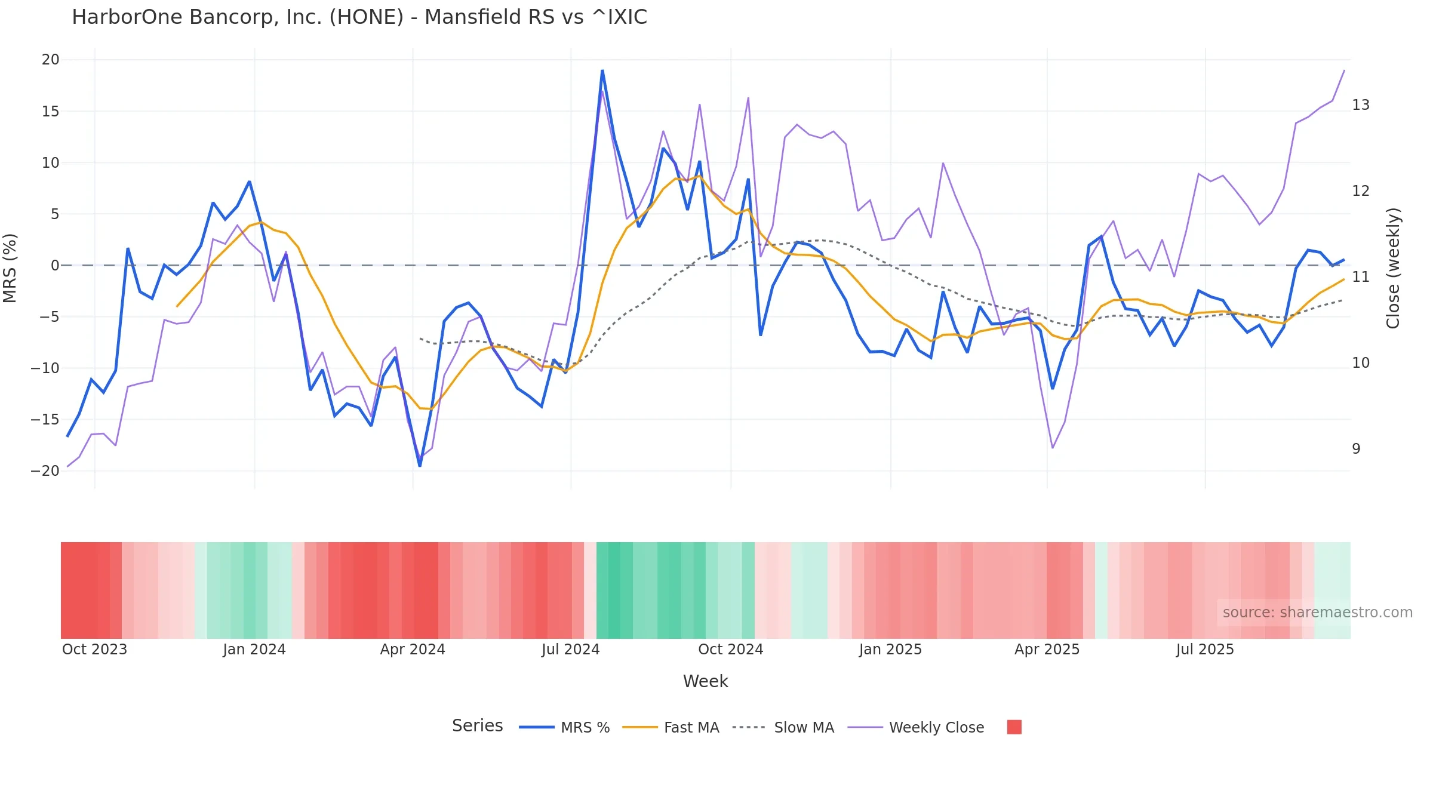Viewport: 1433px width, 806px height.
Task: Toggle the Fast MA legend entry
Action: [671, 727]
